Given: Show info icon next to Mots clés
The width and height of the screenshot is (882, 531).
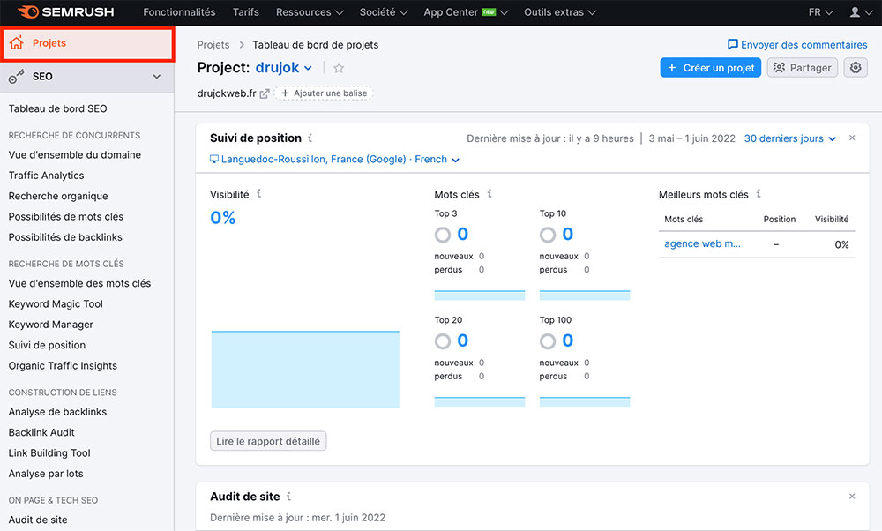Looking at the screenshot, I should coord(490,193).
